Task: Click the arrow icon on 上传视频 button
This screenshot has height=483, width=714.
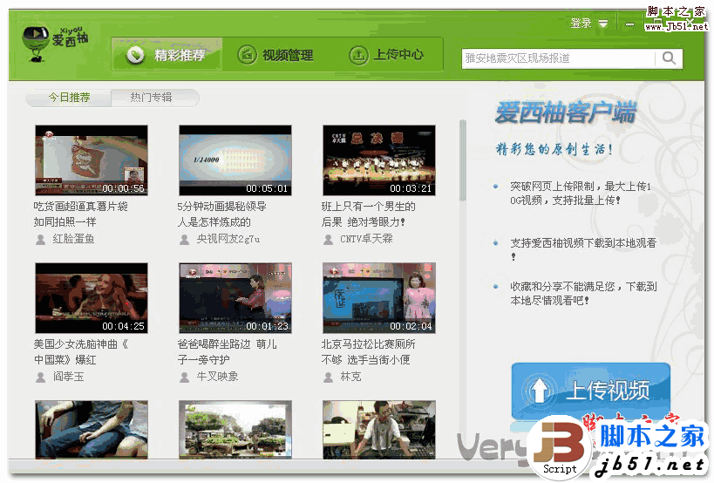Action: click(540, 390)
